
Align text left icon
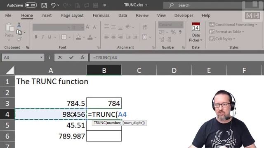coord(106,37)
